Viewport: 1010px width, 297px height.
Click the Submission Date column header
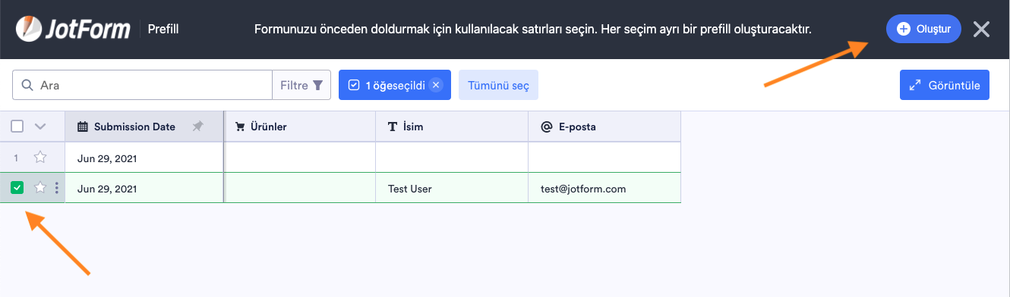click(x=144, y=127)
